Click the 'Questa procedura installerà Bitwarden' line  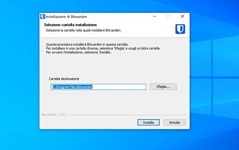[x=87, y=45]
